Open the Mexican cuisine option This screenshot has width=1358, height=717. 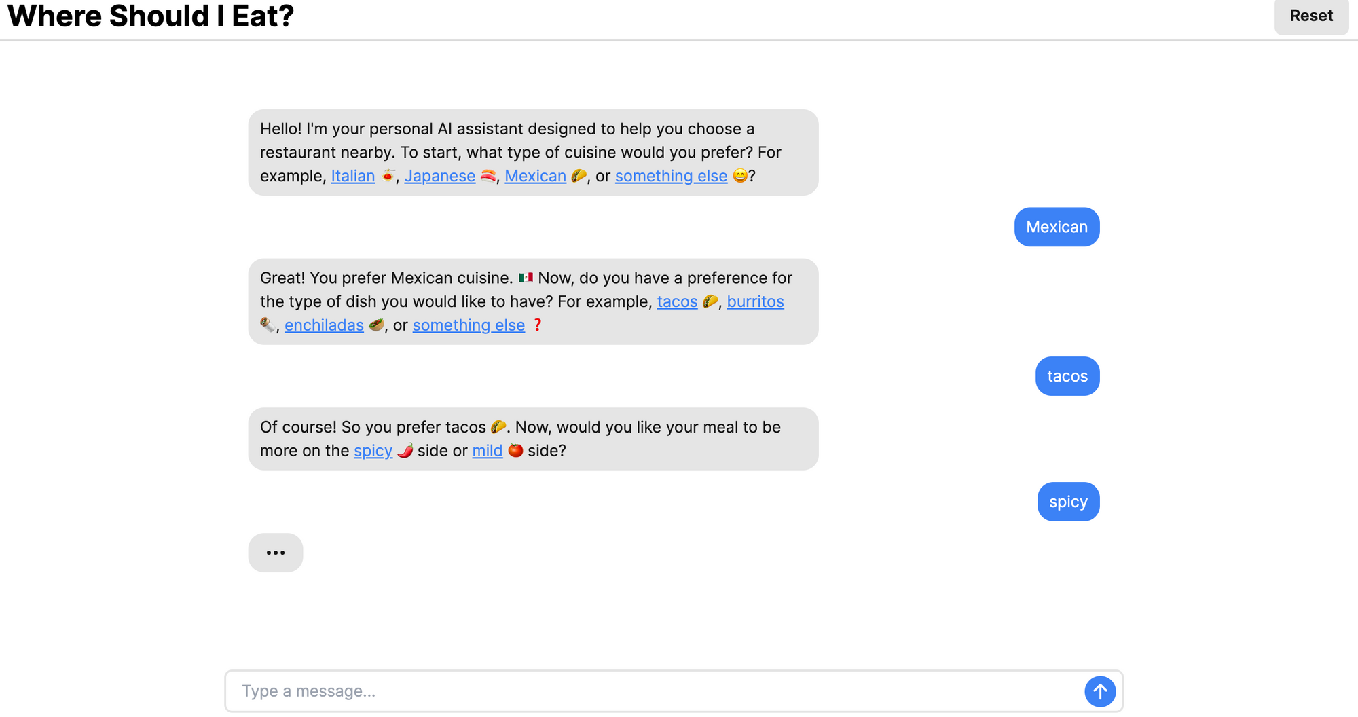point(535,176)
